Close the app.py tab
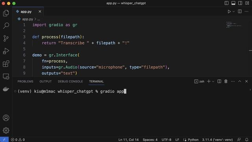The width and height of the screenshot is (252, 142). (40, 11)
